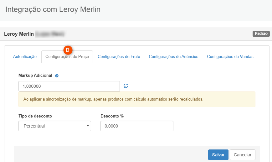Click the Markup Adicional input field
The image size is (272, 162).
tap(69, 86)
